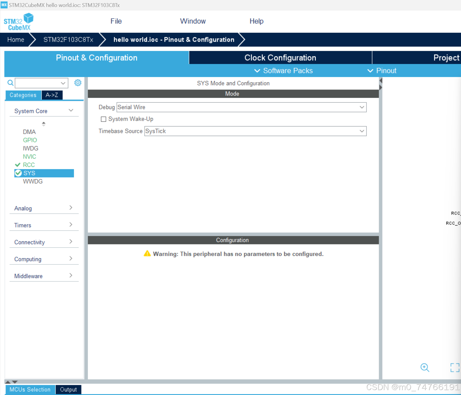Screen dimensions: 461x395
Task: Click the small sort arrows above DMA
Action: pos(43,124)
